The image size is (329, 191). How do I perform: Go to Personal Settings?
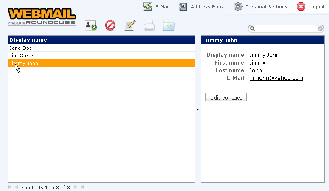(261, 7)
